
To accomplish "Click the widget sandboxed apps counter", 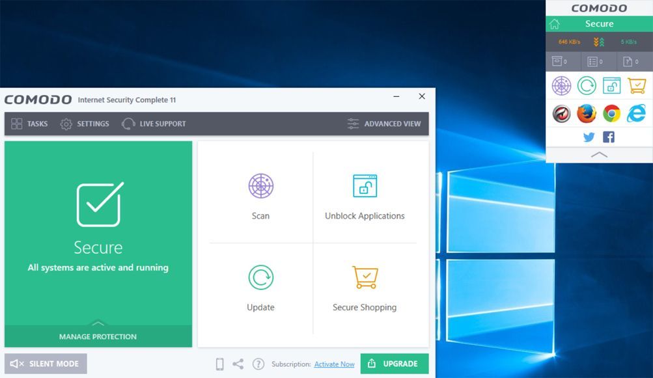I will 559,62.
